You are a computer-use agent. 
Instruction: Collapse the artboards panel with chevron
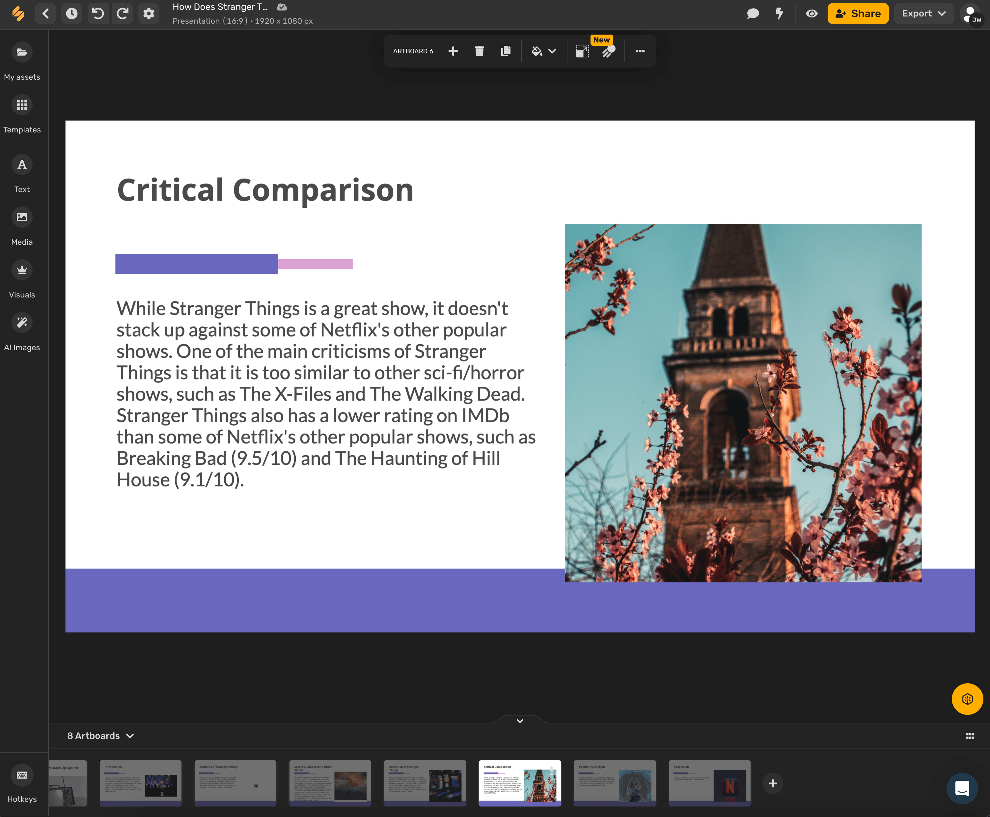point(520,721)
